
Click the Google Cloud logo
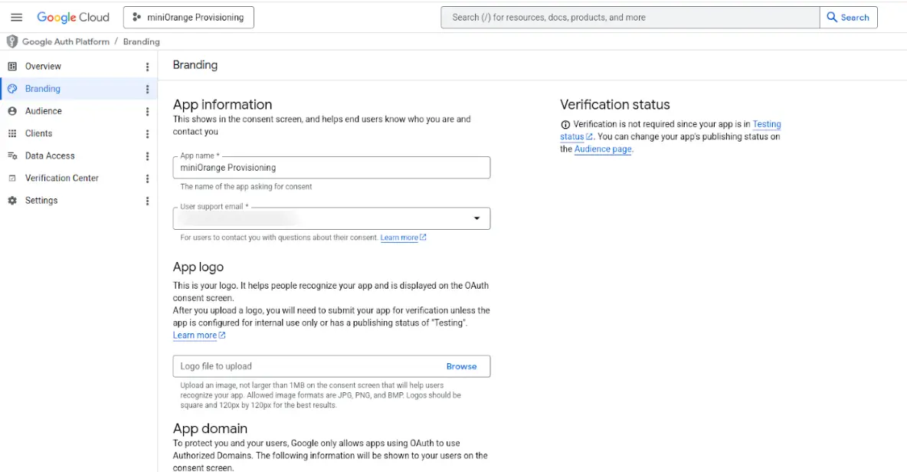click(73, 18)
